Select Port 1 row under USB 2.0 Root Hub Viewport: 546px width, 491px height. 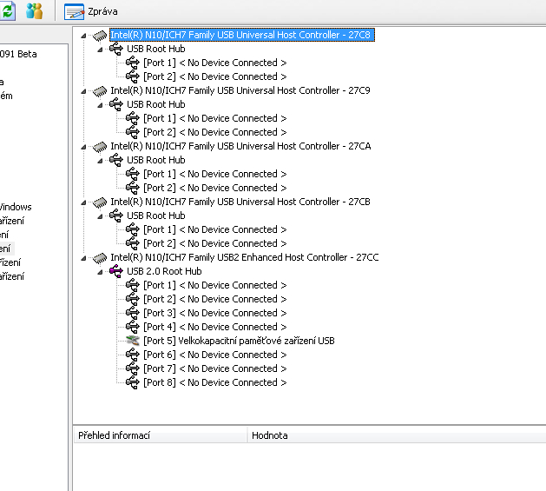(x=215, y=285)
